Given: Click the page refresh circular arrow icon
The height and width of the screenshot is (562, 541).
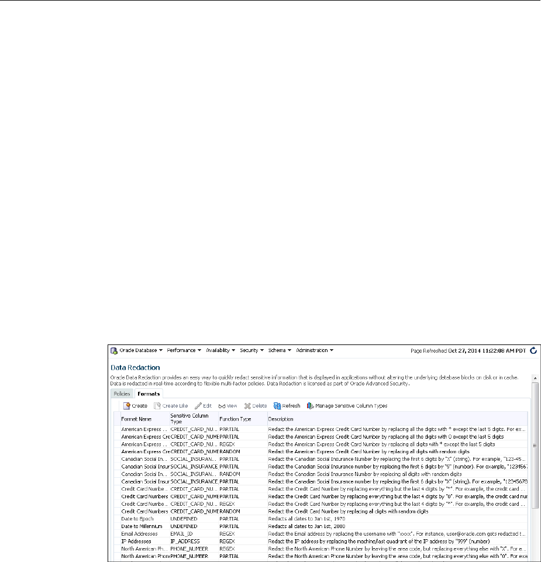Looking at the screenshot, I should tap(533, 350).
